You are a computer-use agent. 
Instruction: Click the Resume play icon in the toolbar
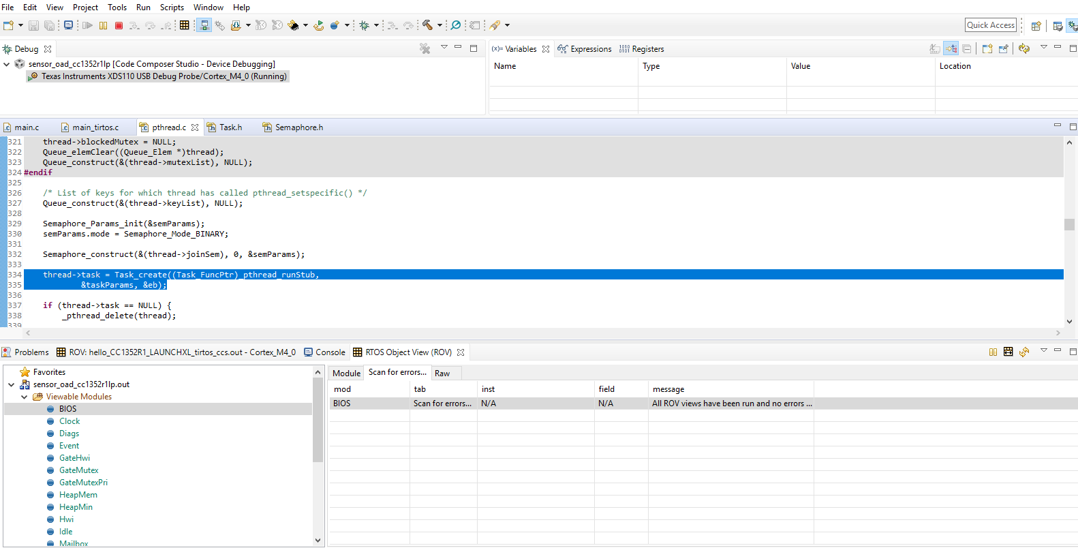(87, 25)
